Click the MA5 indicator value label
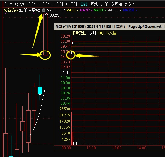The image size is (165, 157). [x=56, y=10]
